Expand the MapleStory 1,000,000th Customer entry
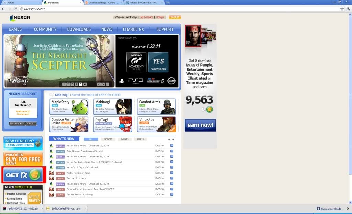 tap(172, 162)
